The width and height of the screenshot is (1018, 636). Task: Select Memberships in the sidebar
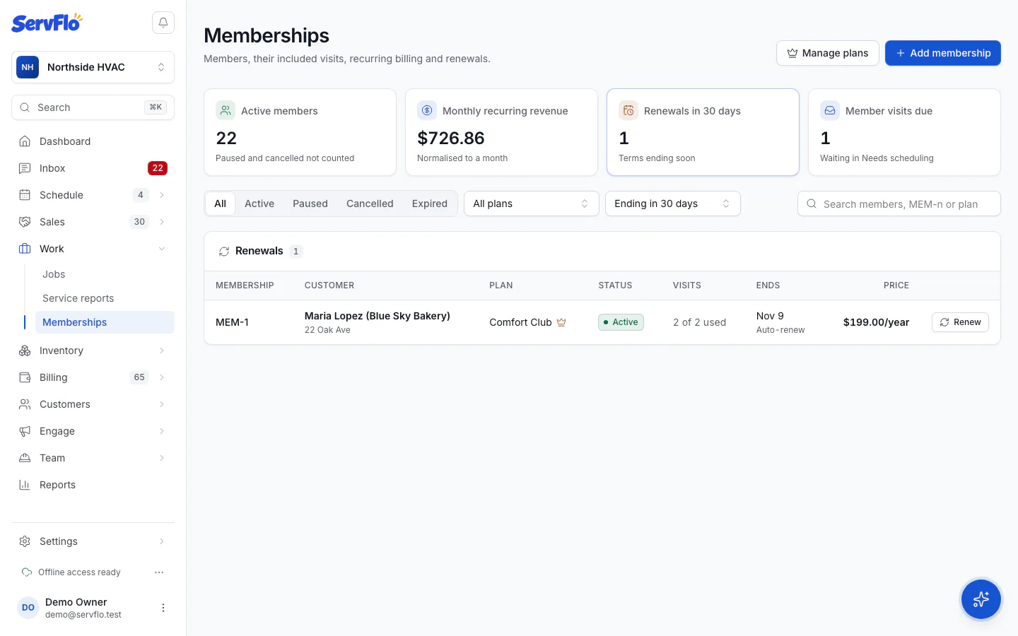(x=105, y=322)
